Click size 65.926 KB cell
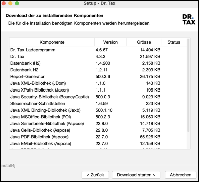The width and height of the screenshot is (199, 182). [150, 137]
